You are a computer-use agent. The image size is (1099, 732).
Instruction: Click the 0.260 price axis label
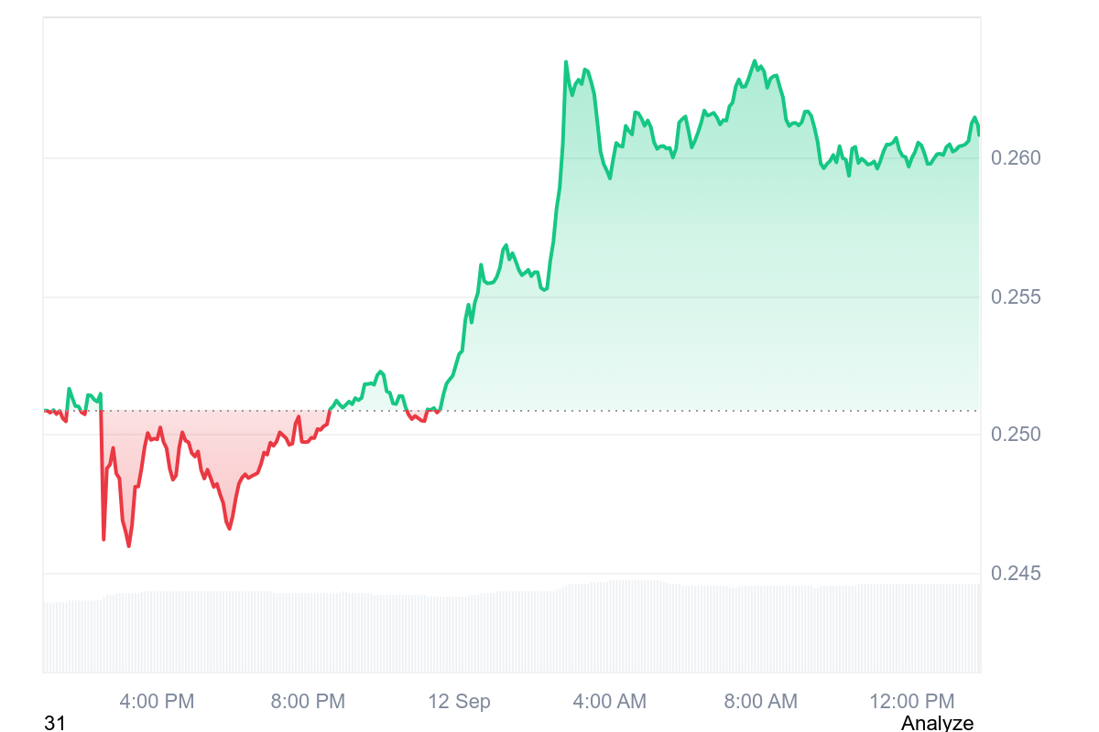pyautogui.click(x=1016, y=158)
